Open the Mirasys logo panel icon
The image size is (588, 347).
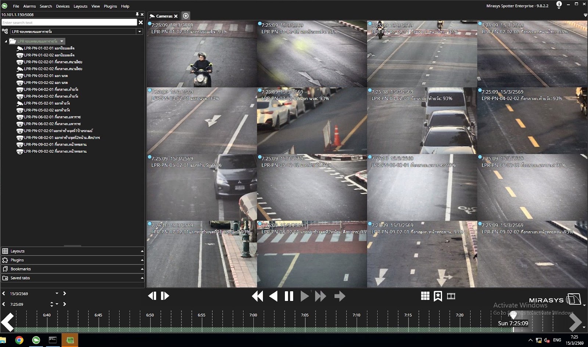[x=574, y=299]
